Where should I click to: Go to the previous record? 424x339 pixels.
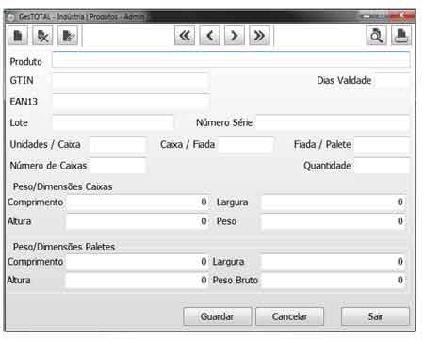pyautogui.click(x=209, y=36)
